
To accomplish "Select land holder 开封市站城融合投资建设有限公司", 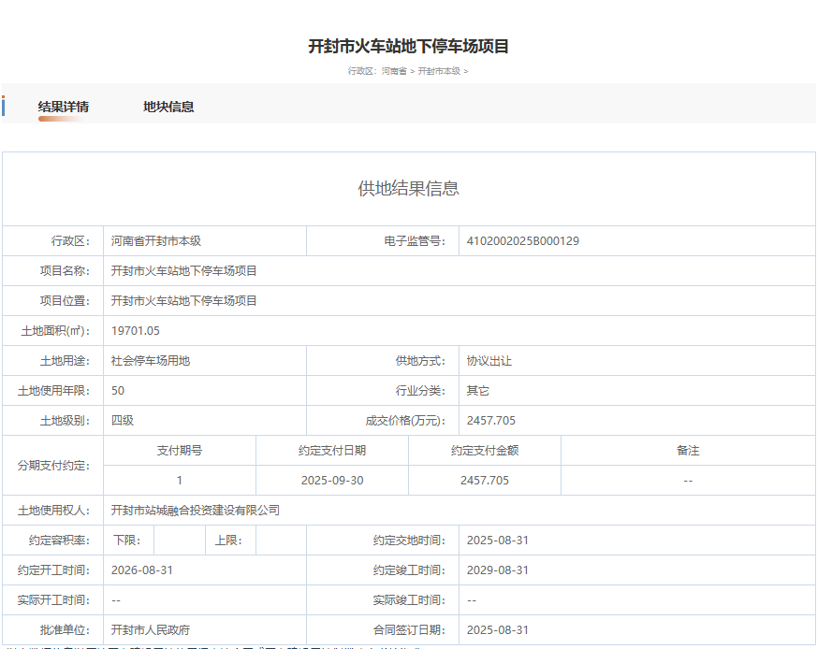I will (x=196, y=511).
